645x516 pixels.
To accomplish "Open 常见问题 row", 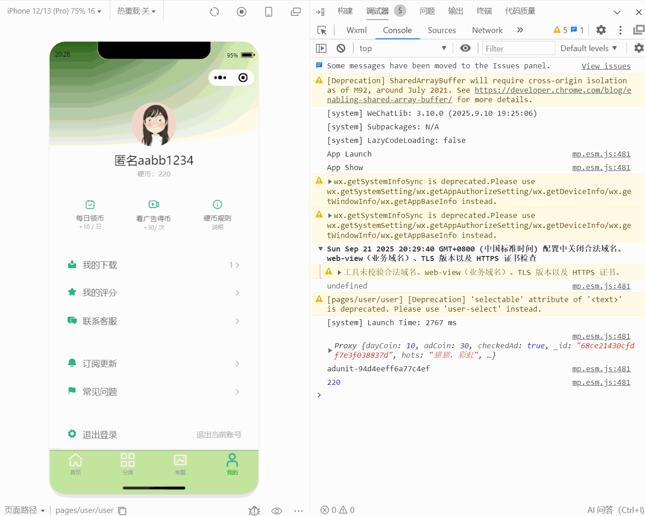I will coord(154,392).
